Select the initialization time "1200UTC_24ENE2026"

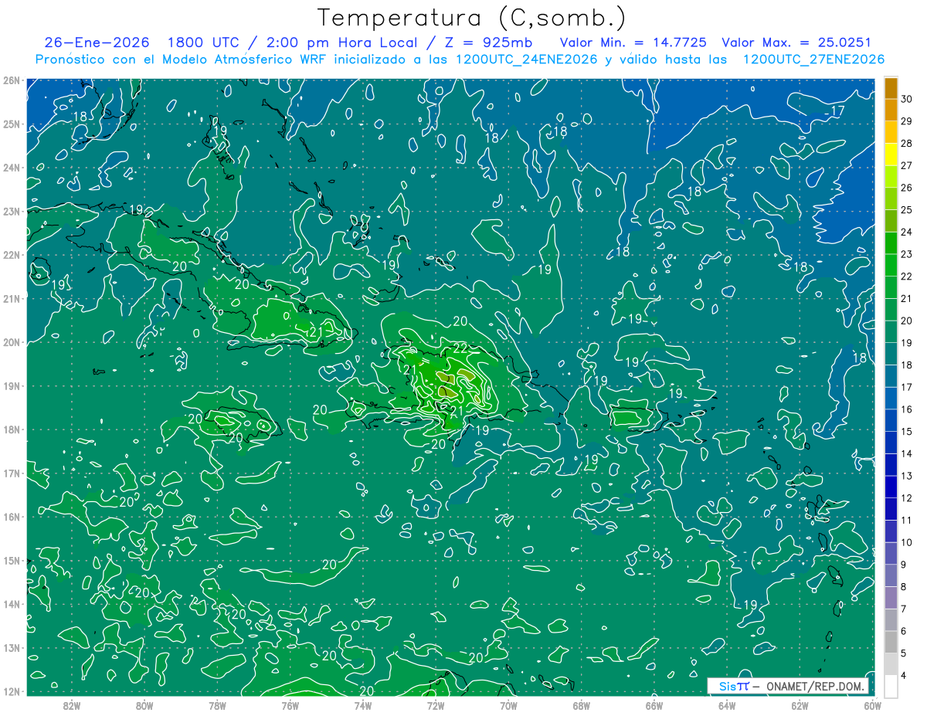(525, 59)
